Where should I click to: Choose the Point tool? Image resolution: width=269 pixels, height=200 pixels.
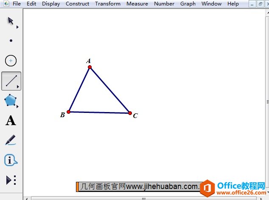(x=11, y=41)
